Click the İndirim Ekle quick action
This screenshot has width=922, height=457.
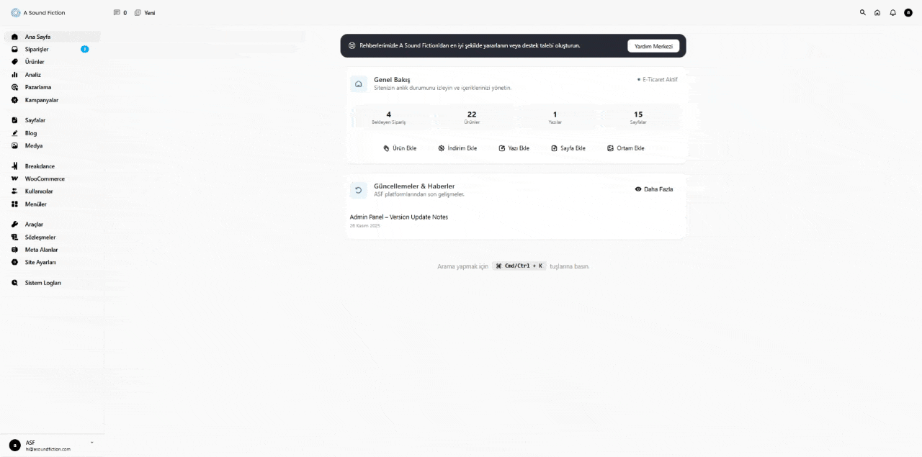[457, 148]
